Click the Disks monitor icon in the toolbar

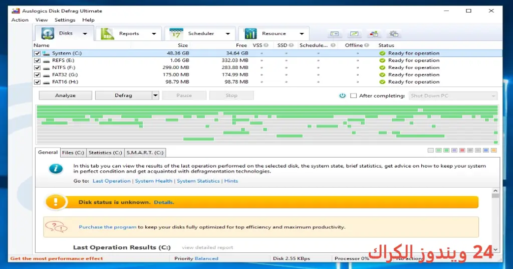click(48, 33)
